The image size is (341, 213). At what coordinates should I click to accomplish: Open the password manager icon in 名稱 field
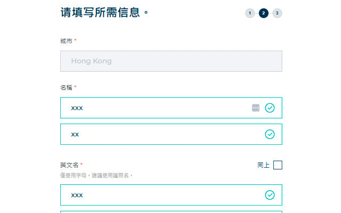click(x=256, y=108)
